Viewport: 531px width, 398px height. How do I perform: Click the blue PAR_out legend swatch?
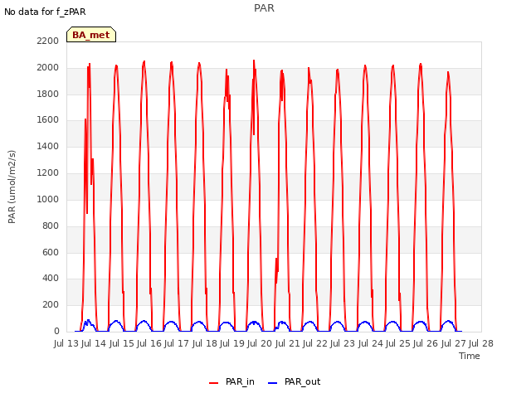[273, 383]
